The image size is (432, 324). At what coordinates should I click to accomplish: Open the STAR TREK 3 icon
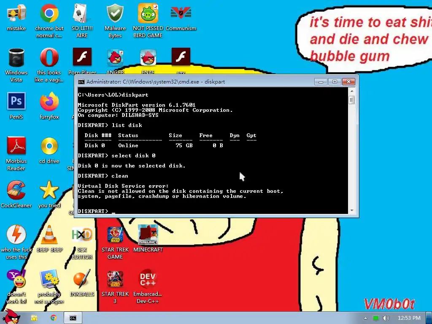click(115, 286)
